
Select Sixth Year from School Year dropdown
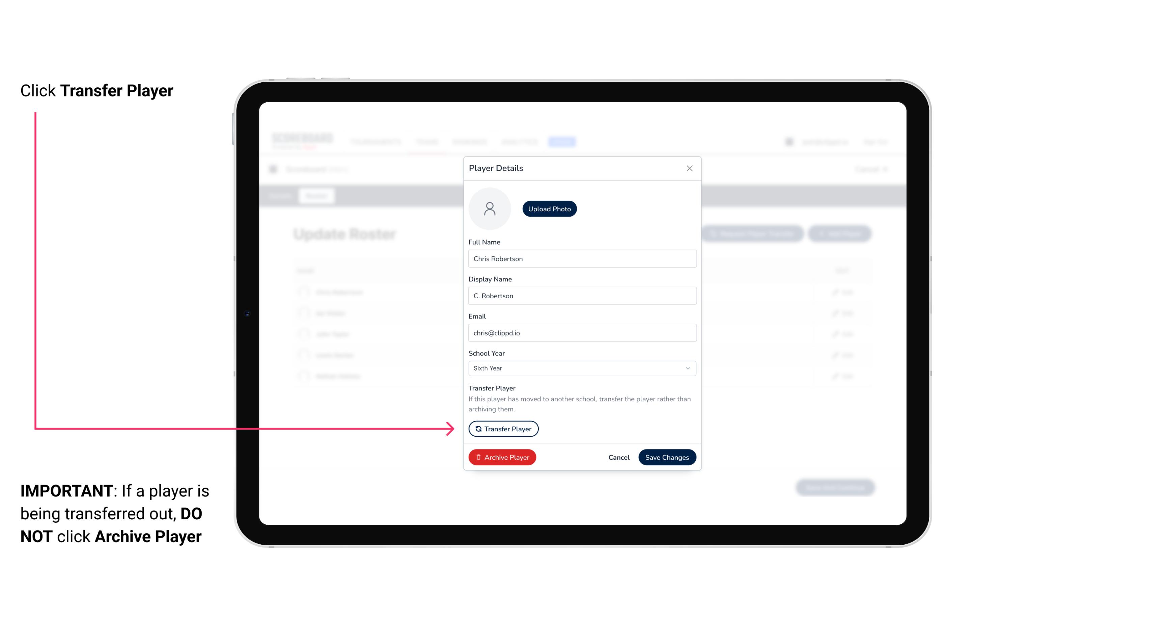pos(581,367)
